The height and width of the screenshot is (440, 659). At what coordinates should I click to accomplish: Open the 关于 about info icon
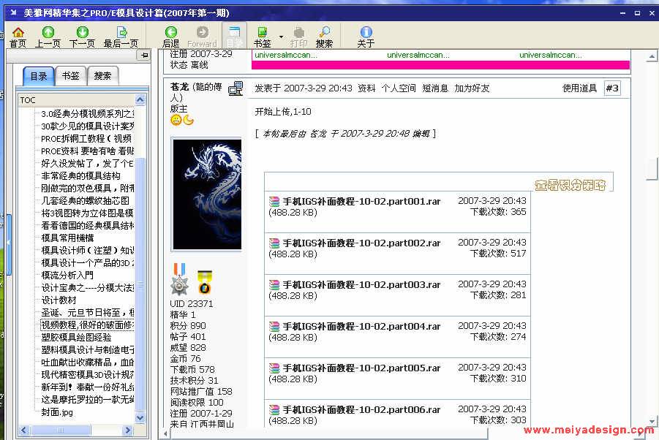[x=366, y=33]
